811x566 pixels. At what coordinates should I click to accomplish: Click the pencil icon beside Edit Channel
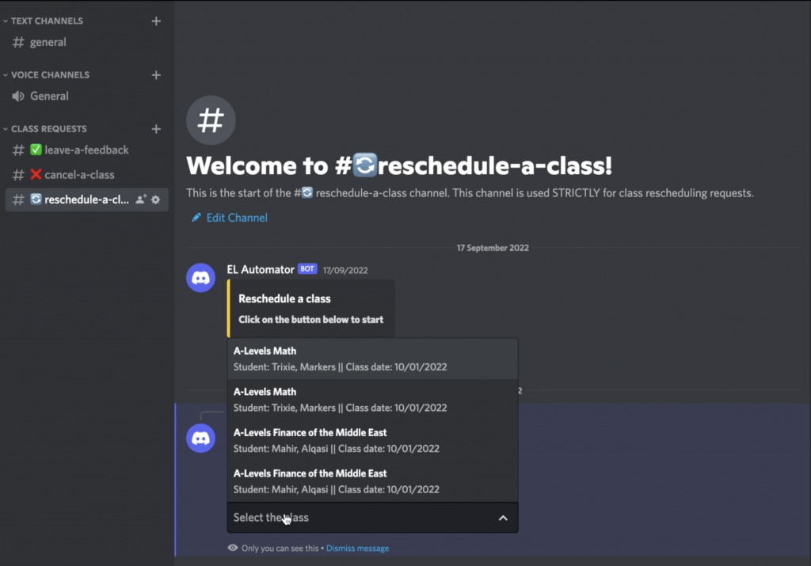click(196, 218)
